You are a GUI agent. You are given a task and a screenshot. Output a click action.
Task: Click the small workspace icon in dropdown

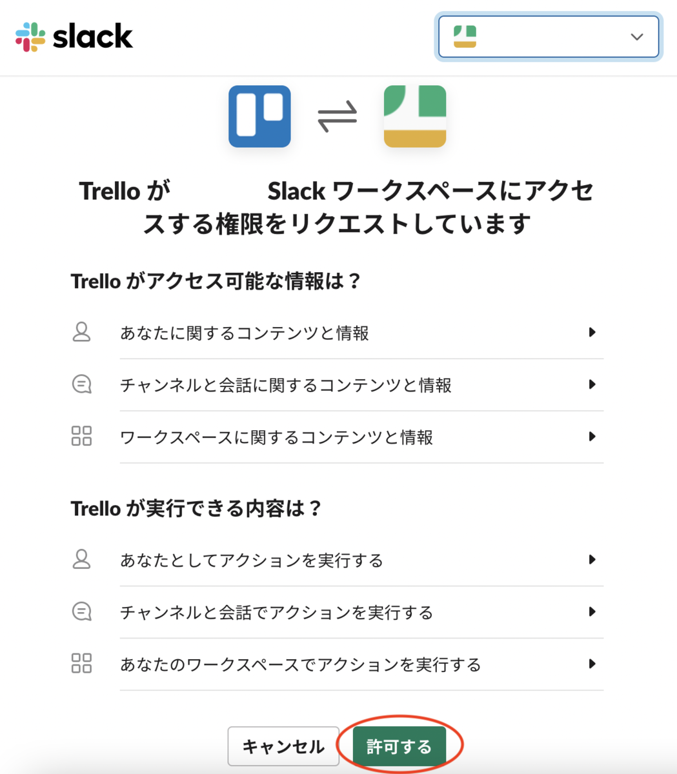465,37
